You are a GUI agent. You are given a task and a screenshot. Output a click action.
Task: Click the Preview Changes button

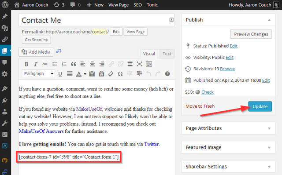251,34
